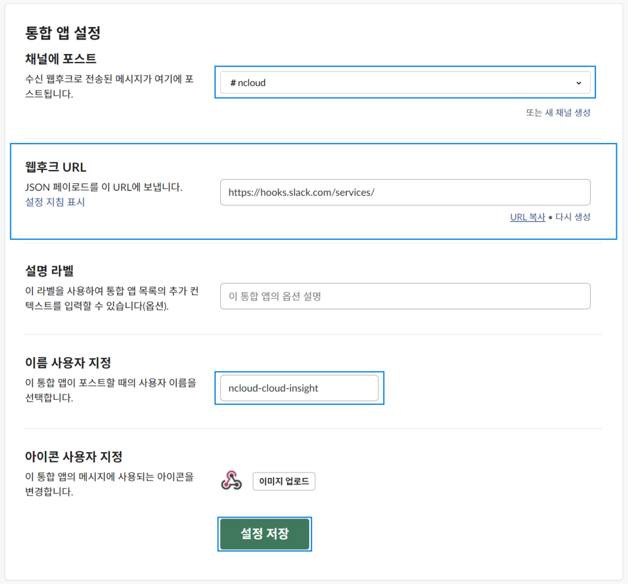The height and width of the screenshot is (584, 628).
Task: Click the #ncloud channel name text
Action: [248, 82]
